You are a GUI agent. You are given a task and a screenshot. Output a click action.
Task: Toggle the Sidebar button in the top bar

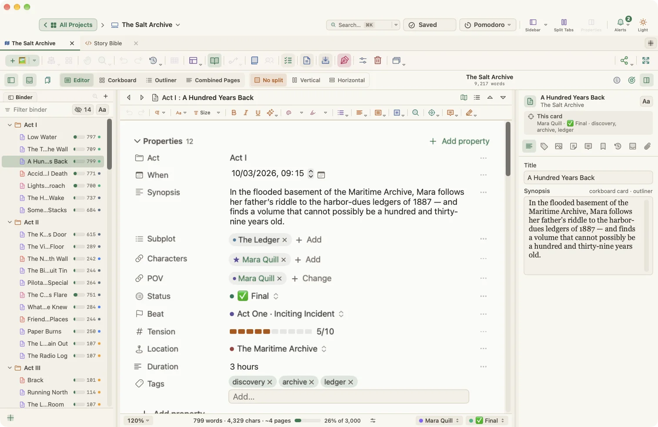tap(533, 25)
